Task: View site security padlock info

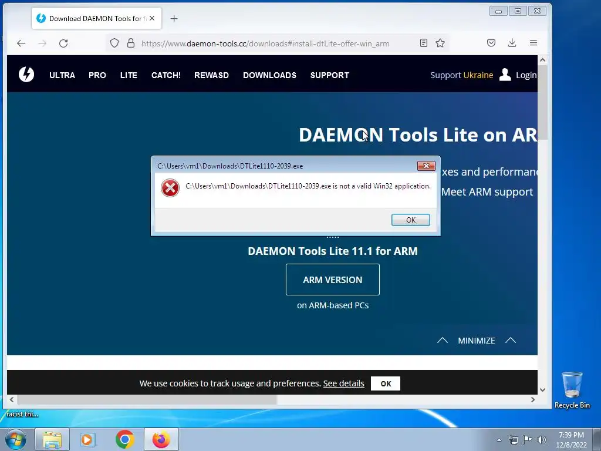Action: tap(131, 43)
